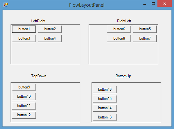The image size is (174, 129).
Task: Click button4 in the LeftRight panel
Action: click(50, 38)
